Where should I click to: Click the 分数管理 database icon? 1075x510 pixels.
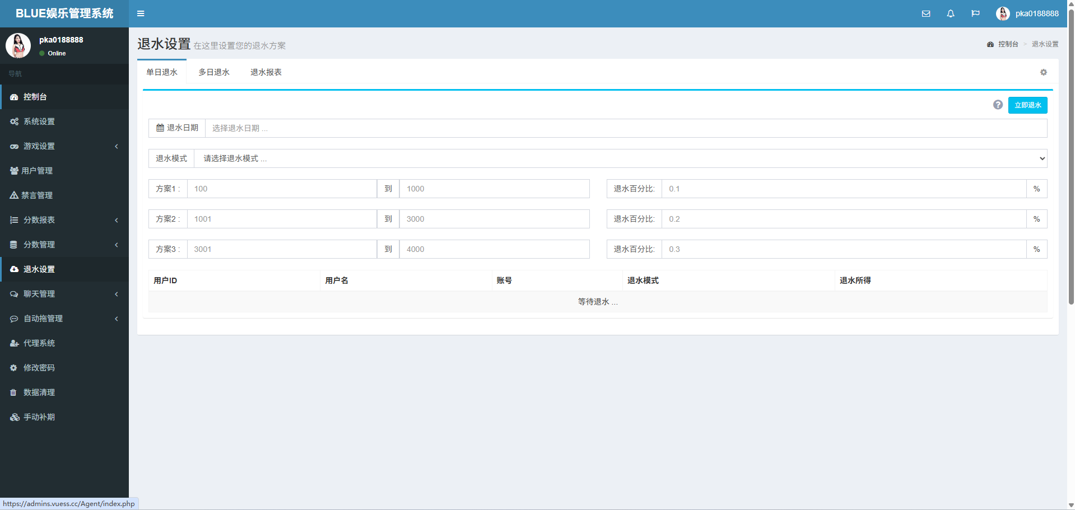tap(13, 245)
